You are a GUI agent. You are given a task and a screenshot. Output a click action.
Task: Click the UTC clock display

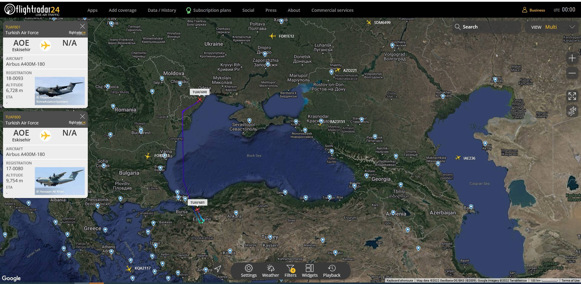[x=564, y=10]
